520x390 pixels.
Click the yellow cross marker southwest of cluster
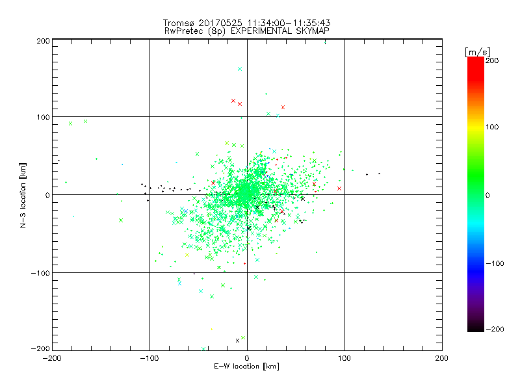tap(187, 255)
